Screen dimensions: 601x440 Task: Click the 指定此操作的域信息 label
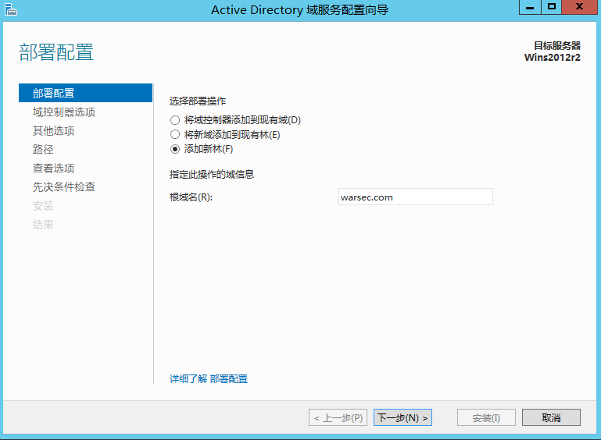pos(212,175)
